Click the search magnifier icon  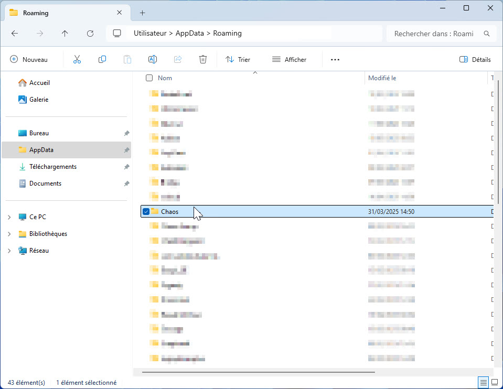coord(487,34)
